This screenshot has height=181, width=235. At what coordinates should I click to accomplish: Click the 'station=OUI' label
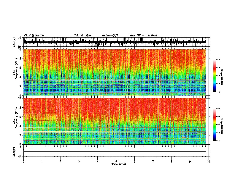pos(110,35)
